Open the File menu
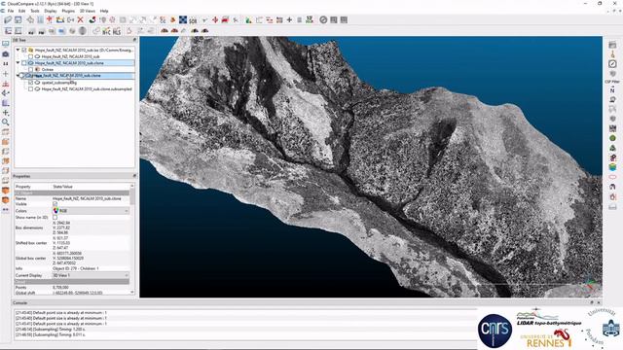 click(x=11, y=11)
